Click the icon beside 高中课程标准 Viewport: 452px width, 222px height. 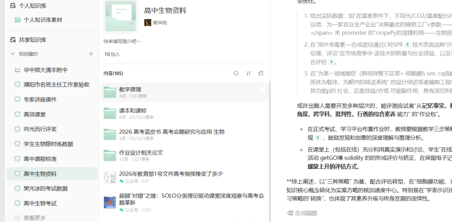click(17, 159)
